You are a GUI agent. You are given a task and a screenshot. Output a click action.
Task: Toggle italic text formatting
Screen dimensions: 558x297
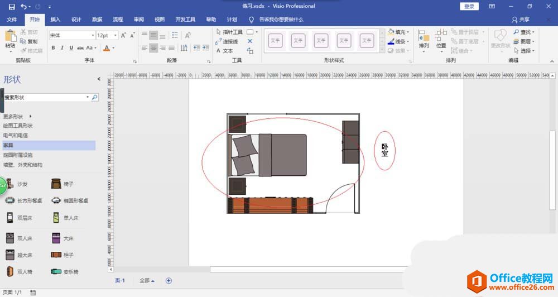pyautogui.click(x=62, y=48)
